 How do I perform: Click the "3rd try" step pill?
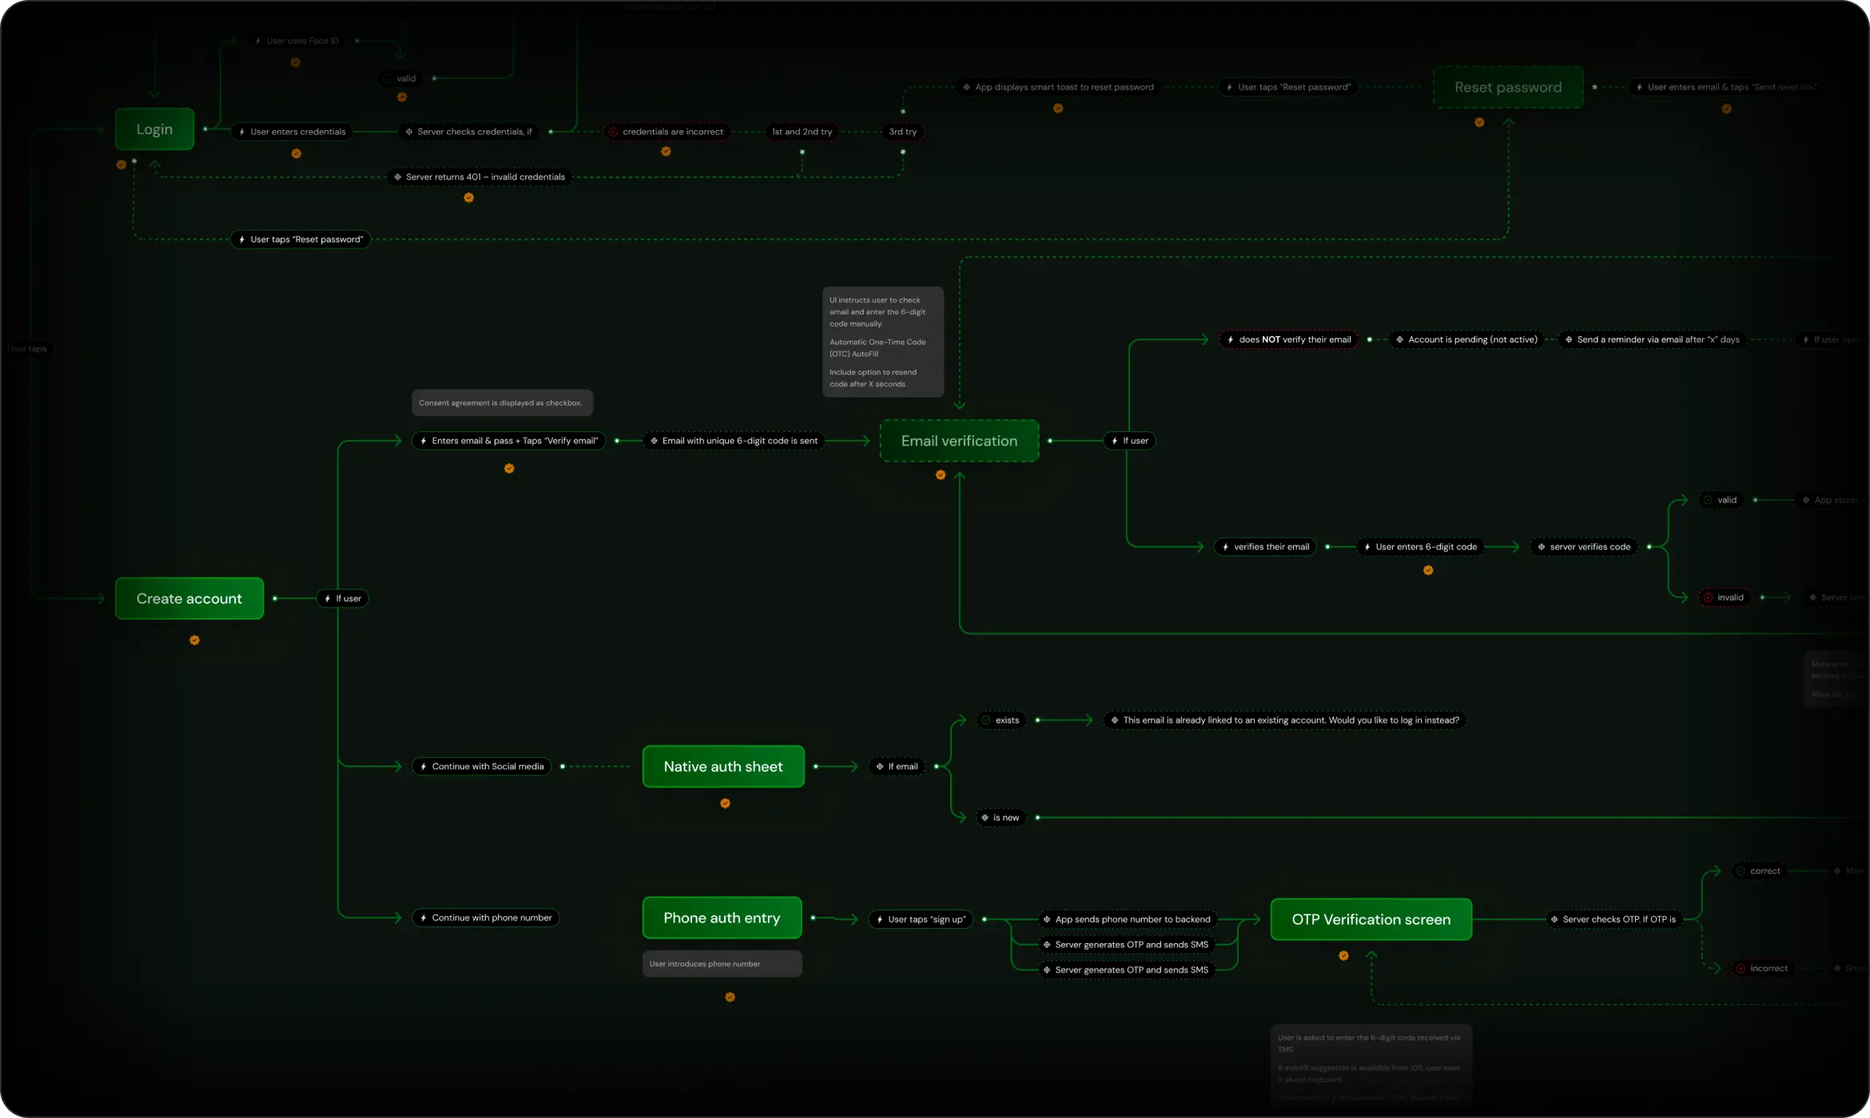coord(902,133)
